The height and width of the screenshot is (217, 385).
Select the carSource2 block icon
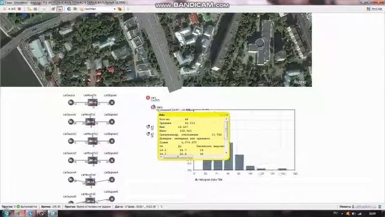click(x=71, y=141)
